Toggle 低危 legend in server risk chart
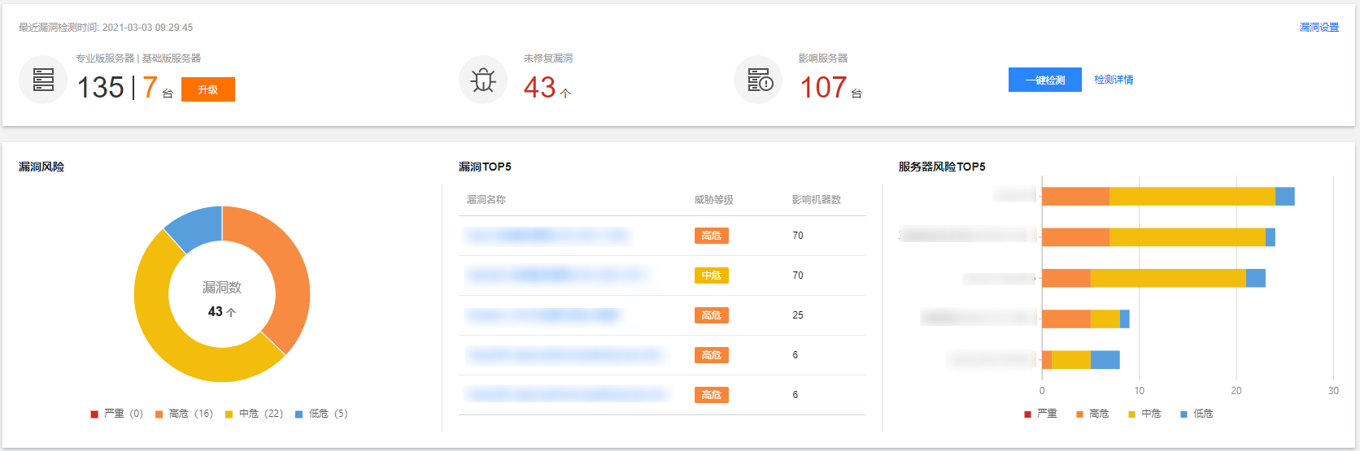This screenshot has width=1360, height=451. [1197, 414]
